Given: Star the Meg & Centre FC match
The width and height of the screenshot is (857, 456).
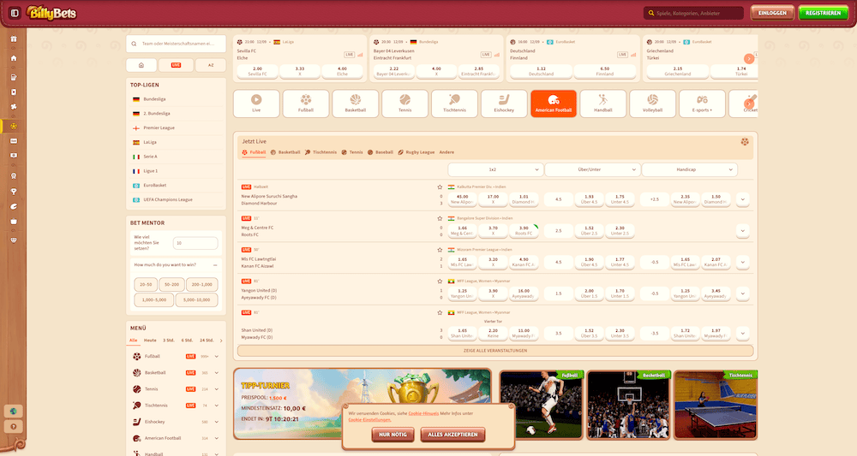Looking at the screenshot, I should (x=440, y=218).
